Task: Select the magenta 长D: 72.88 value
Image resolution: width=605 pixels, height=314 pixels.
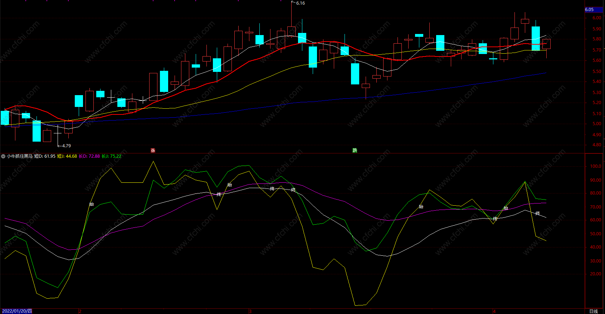Action: [x=89, y=156]
